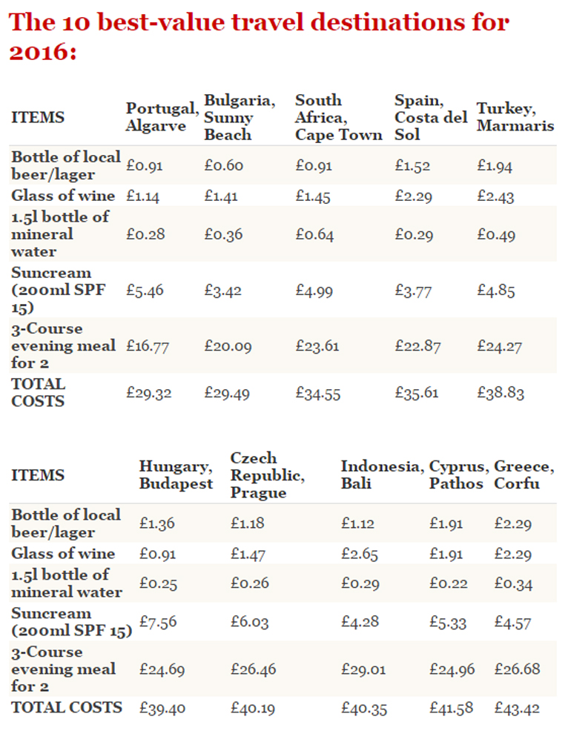Click Hungary's suncream price £7.56
Image resolution: width=571 pixels, height=734 pixels.
pos(158,622)
